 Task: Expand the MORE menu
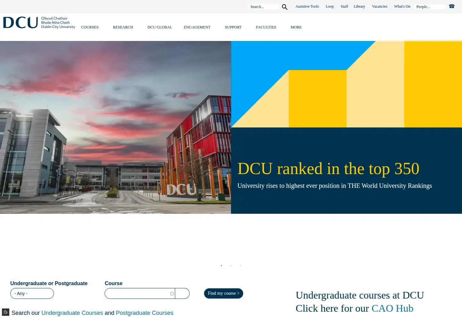pos(296,27)
